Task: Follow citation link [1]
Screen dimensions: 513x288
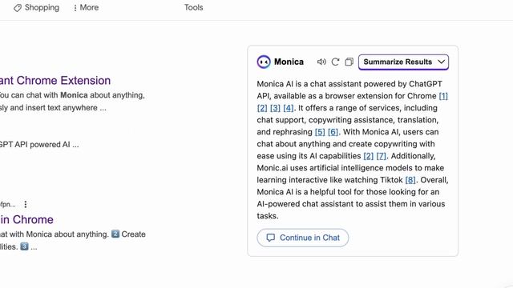Action: pyautogui.click(x=443, y=96)
